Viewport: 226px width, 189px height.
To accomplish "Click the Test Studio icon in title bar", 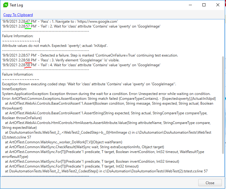I will click(5, 5).
